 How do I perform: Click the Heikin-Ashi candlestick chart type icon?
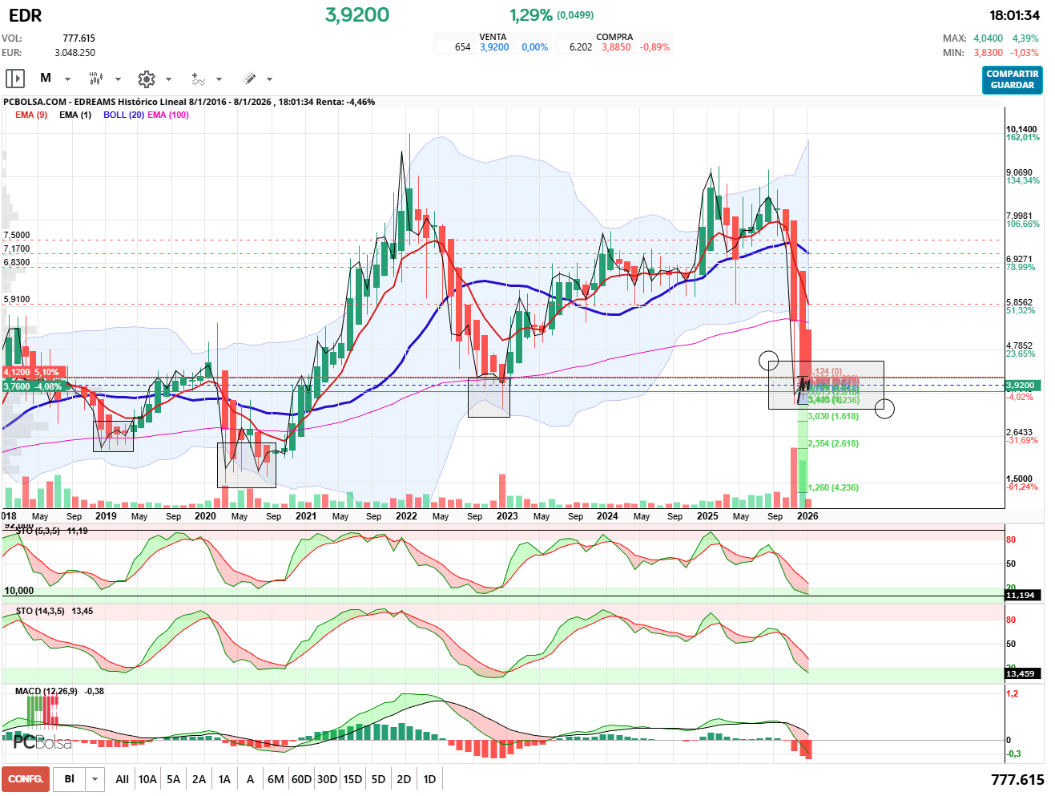click(96, 79)
